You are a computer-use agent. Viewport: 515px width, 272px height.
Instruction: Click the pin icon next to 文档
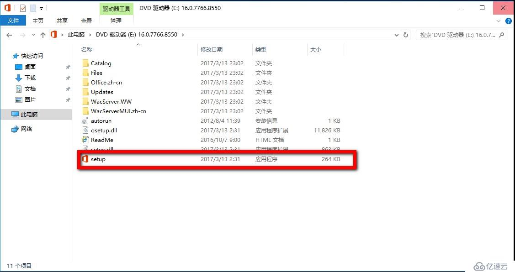(x=68, y=89)
